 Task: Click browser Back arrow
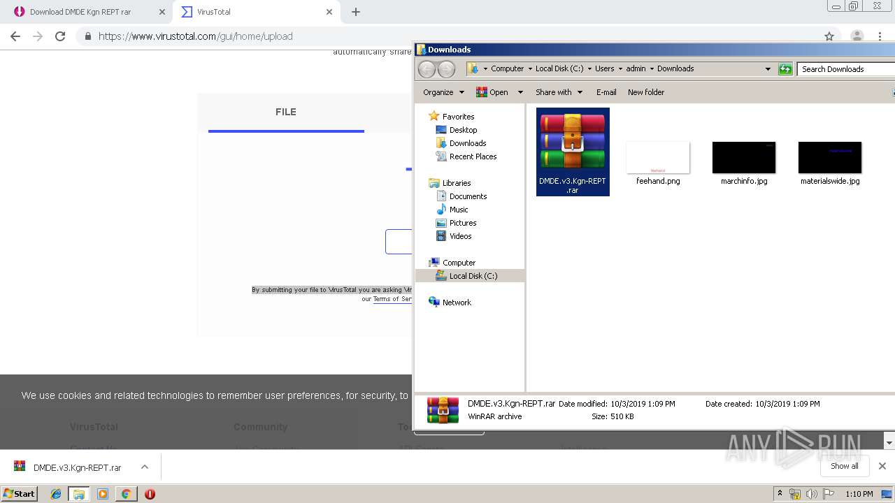coord(15,36)
